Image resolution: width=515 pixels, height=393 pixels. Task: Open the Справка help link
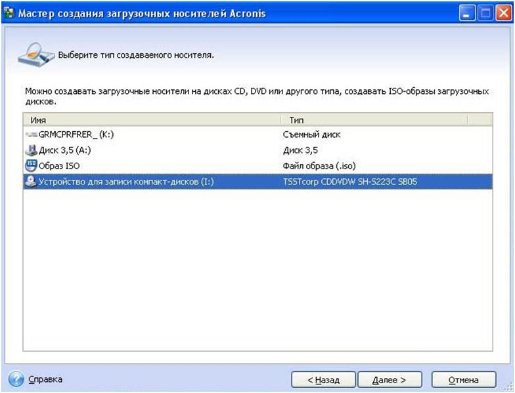click(45, 379)
